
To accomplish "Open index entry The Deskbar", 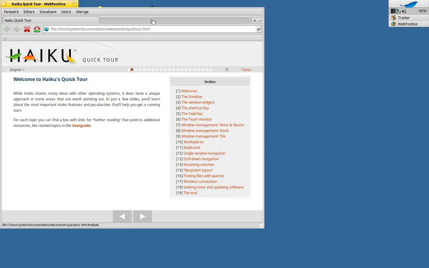I will point(192,97).
